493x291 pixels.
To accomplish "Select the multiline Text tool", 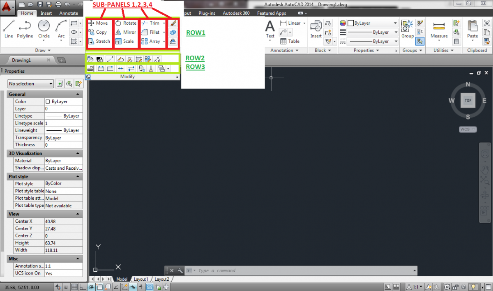I will coord(270,30).
